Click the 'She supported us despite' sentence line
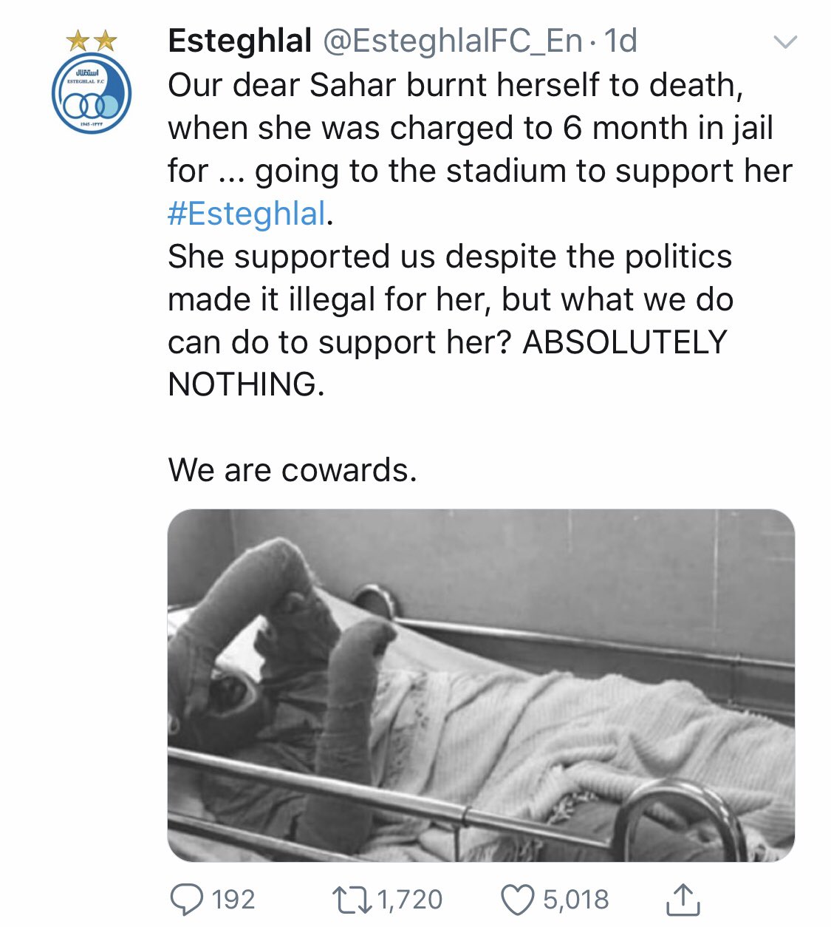 click(x=449, y=257)
